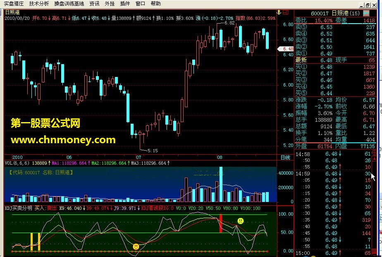Image resolution: width=382 pixels, height=257 pixels.
Task: Click the 量比 1.22 value
Action: pyautogui.click(x=369, y=133)
